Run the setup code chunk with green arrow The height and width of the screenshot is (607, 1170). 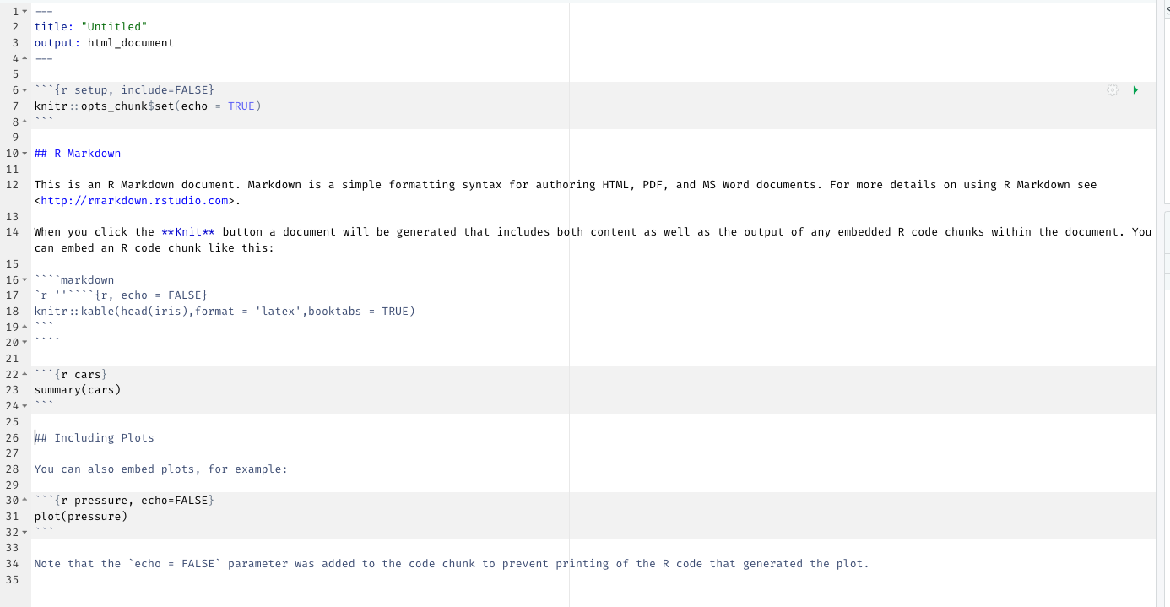coord(1135,89)
